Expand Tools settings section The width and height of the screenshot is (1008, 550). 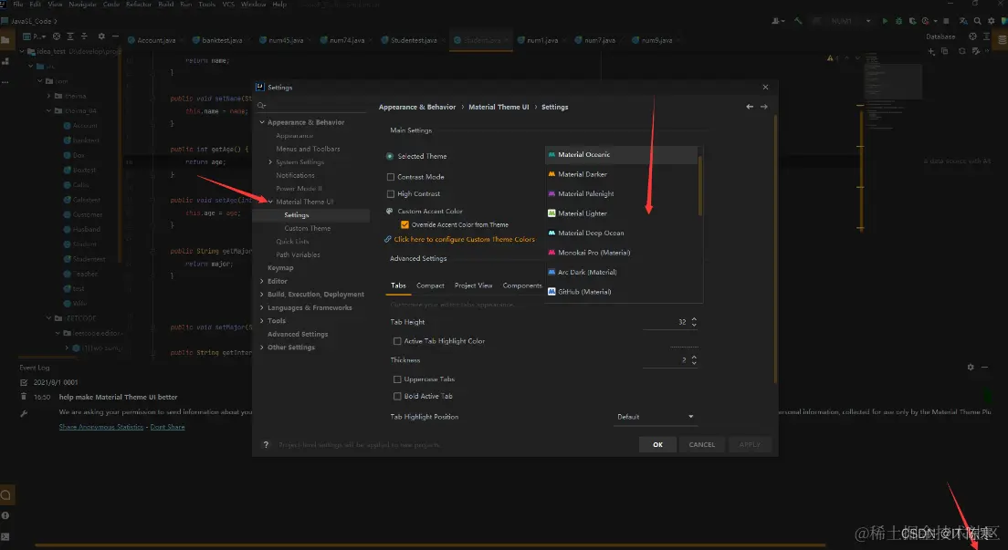pyautogui.click(x=262, y=321)
